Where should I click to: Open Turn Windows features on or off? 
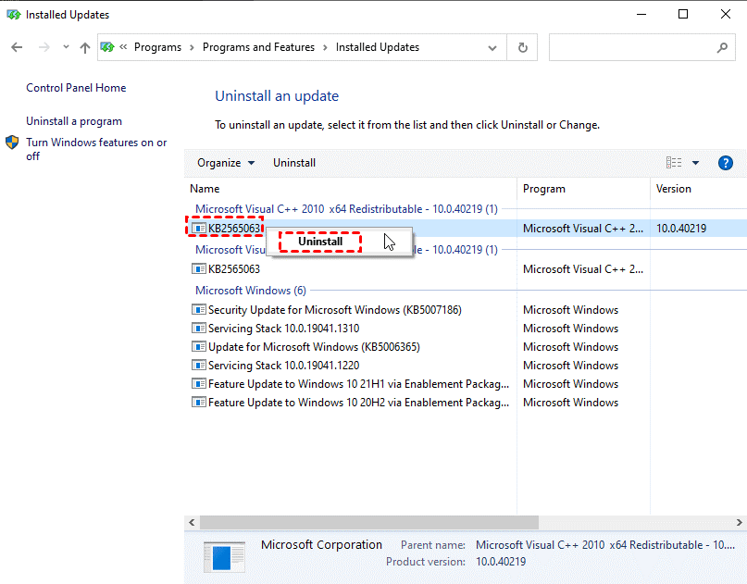(x=96, y=149)
